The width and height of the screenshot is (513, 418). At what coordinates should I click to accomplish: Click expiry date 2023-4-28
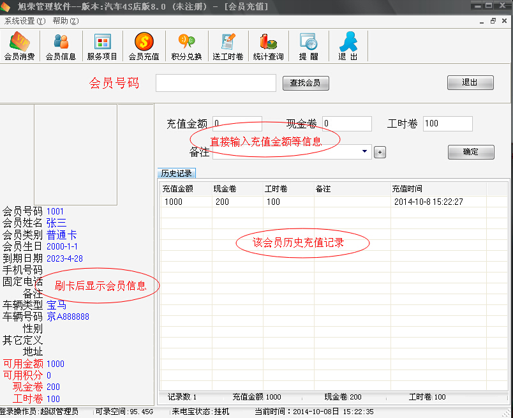pyautogui.click(x=64, y=258)
